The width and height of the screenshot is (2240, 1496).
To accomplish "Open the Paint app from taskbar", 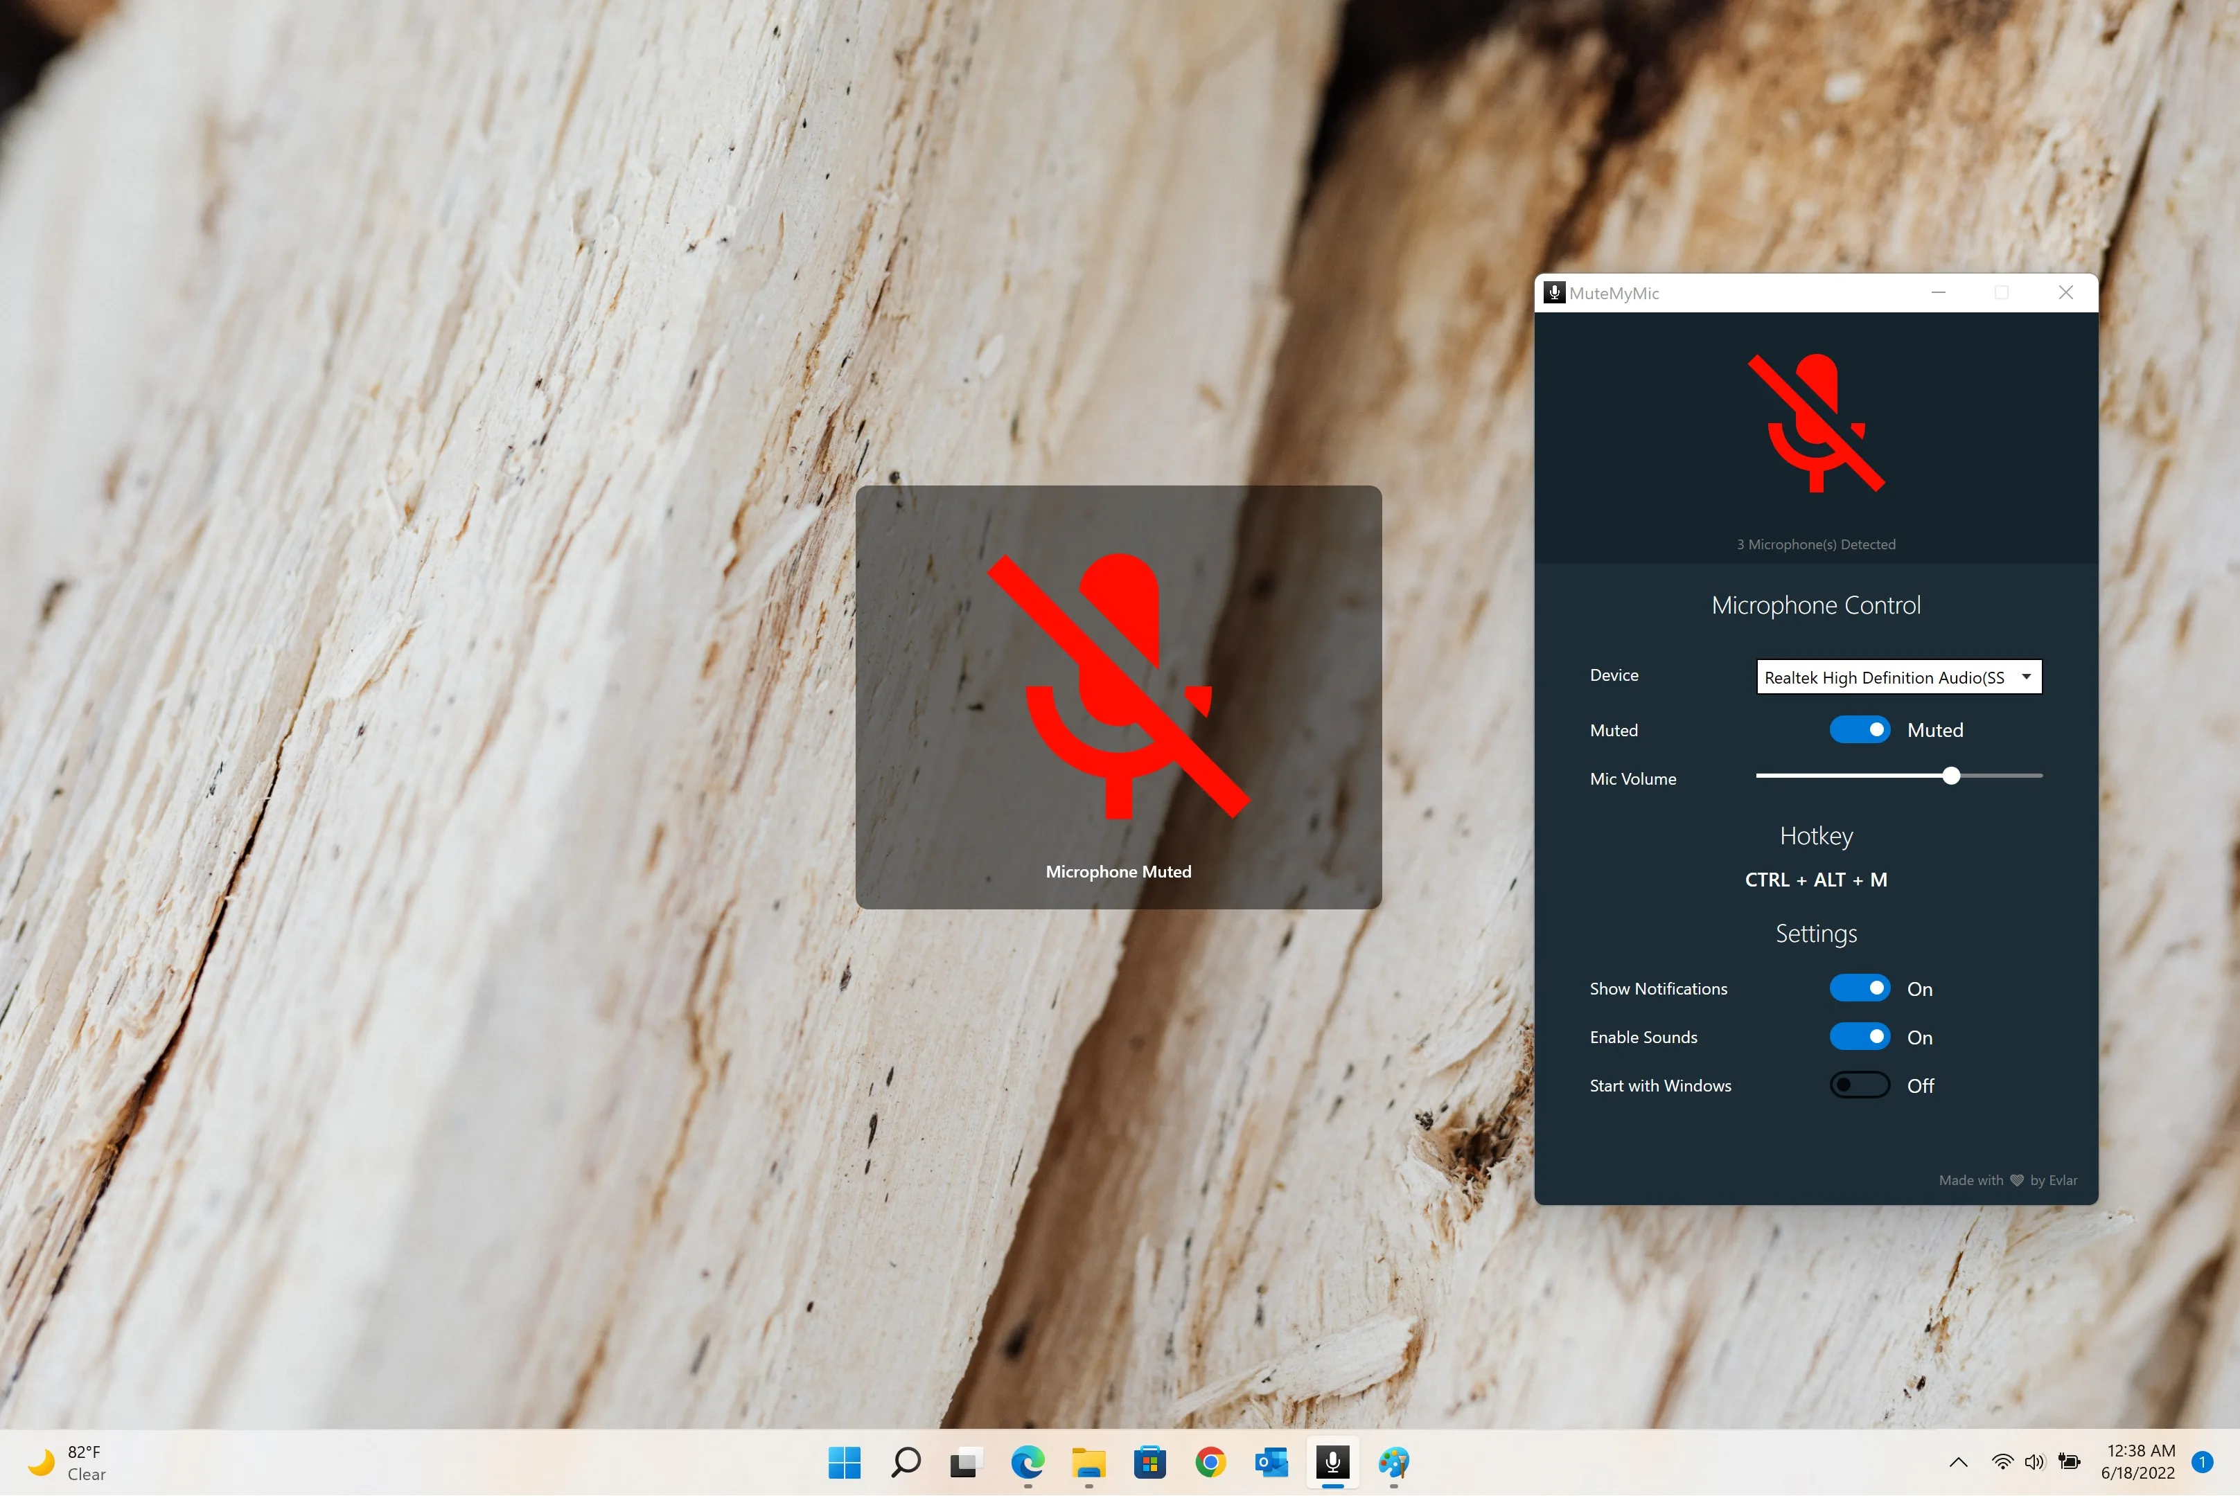I will [x=1393, y=1461].
